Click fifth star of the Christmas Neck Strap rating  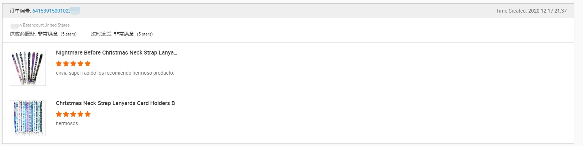(88, 114)
